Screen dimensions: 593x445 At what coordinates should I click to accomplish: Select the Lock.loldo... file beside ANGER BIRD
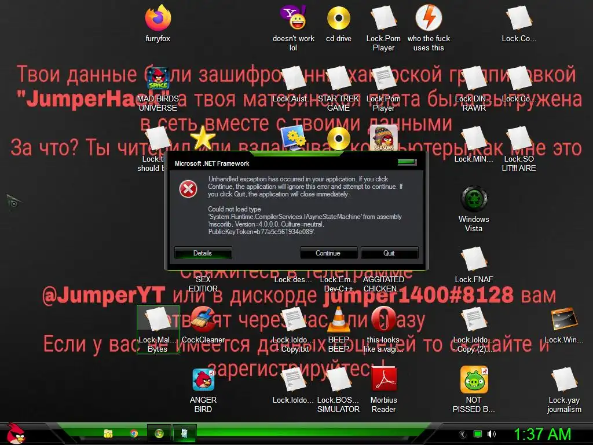tap(293, 380)
